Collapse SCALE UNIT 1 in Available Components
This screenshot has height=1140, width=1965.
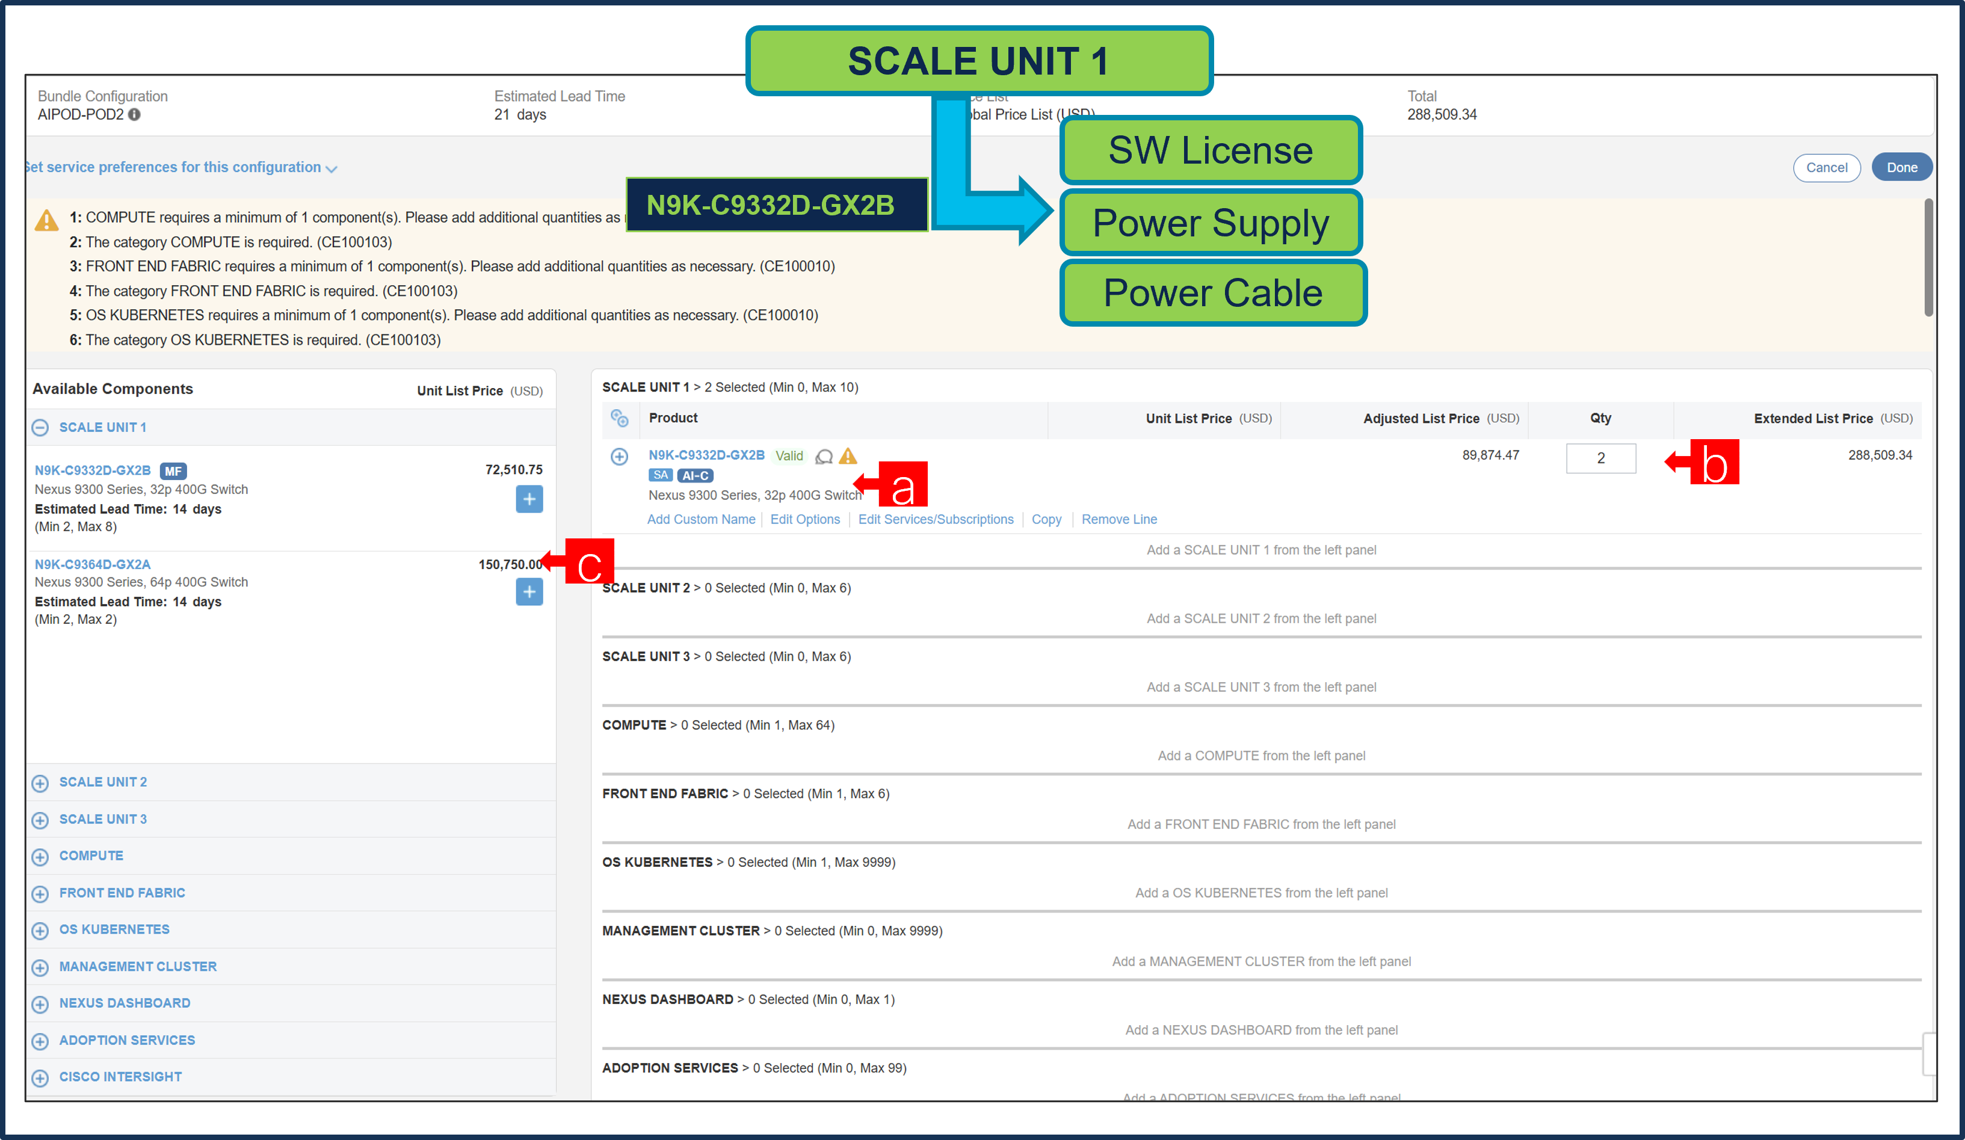[40, 427]
